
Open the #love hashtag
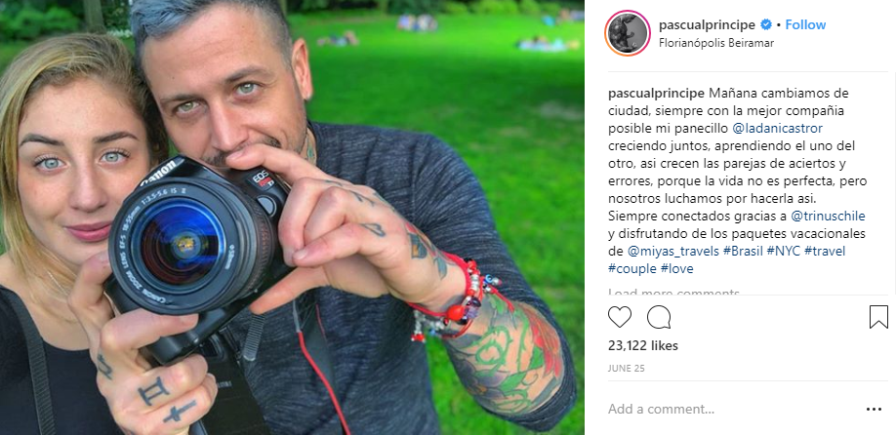pos(677,269)
